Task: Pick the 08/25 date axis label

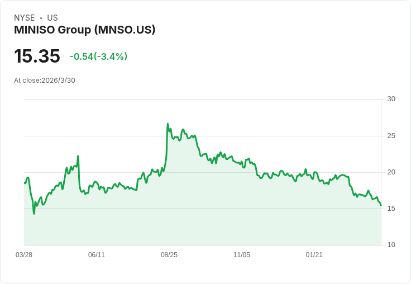Action: click(x=169, y=255)
